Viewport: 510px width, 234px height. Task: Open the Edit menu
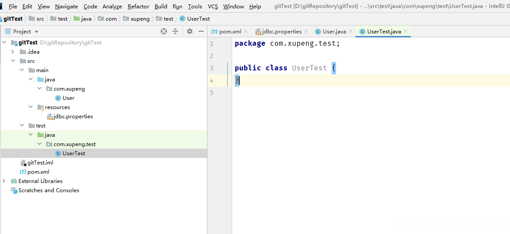[27, 7]
